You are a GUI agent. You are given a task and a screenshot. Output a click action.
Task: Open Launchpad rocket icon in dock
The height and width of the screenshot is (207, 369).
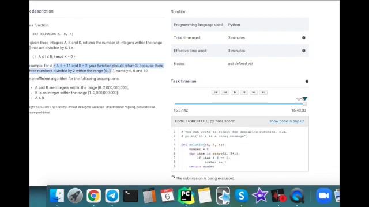76,195
